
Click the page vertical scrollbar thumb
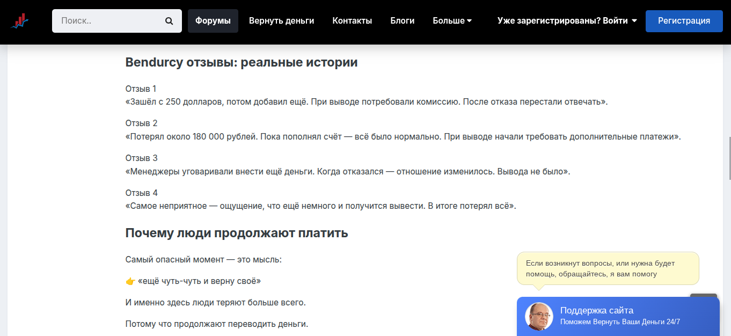[x=729, y=158]
